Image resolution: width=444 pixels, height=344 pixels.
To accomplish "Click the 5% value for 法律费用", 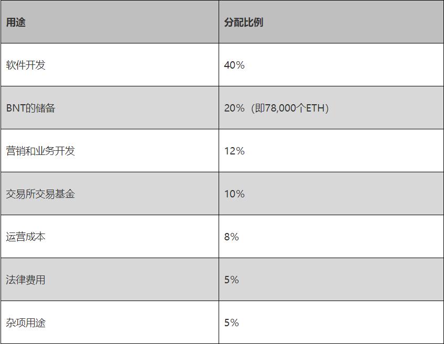I will click(x=231, y=280).
